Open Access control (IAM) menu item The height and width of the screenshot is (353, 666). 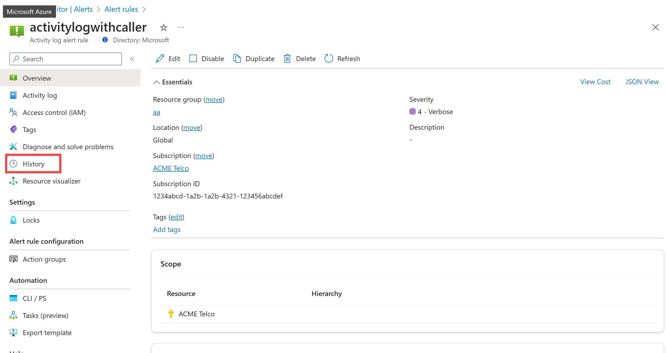(54, 112)
